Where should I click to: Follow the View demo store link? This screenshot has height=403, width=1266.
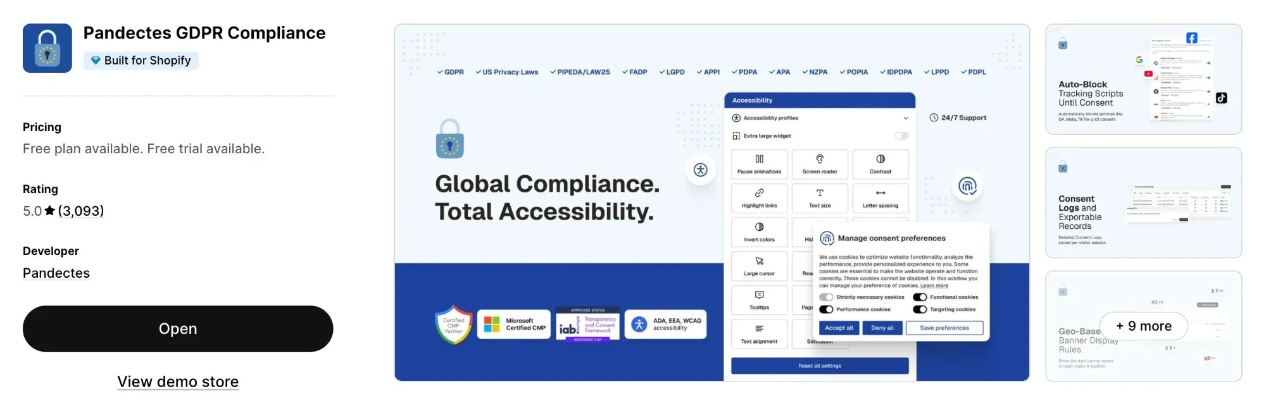pos(178,381)
